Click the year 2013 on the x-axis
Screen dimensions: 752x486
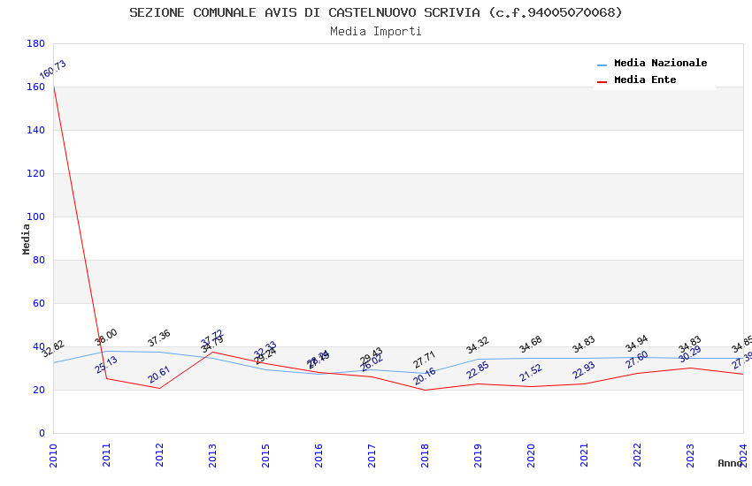click(x=212, y=455)
